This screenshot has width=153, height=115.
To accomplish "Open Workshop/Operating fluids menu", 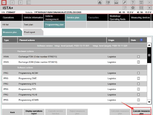I will click(x=119, y=18).
